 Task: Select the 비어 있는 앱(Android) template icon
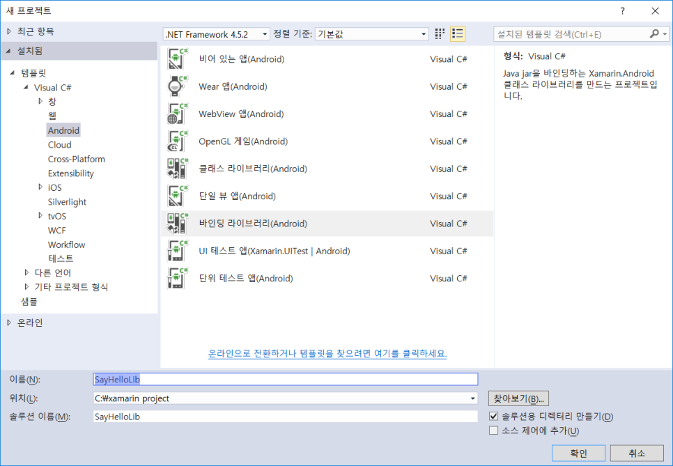[x=178, y=59]
